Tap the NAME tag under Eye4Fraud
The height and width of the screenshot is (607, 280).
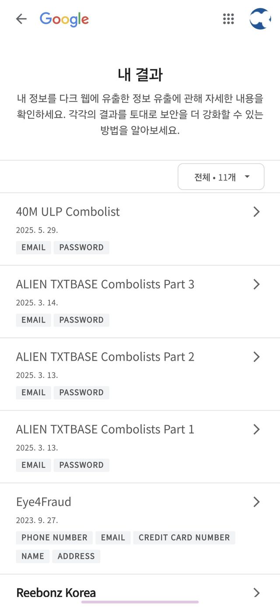[33, 556]
